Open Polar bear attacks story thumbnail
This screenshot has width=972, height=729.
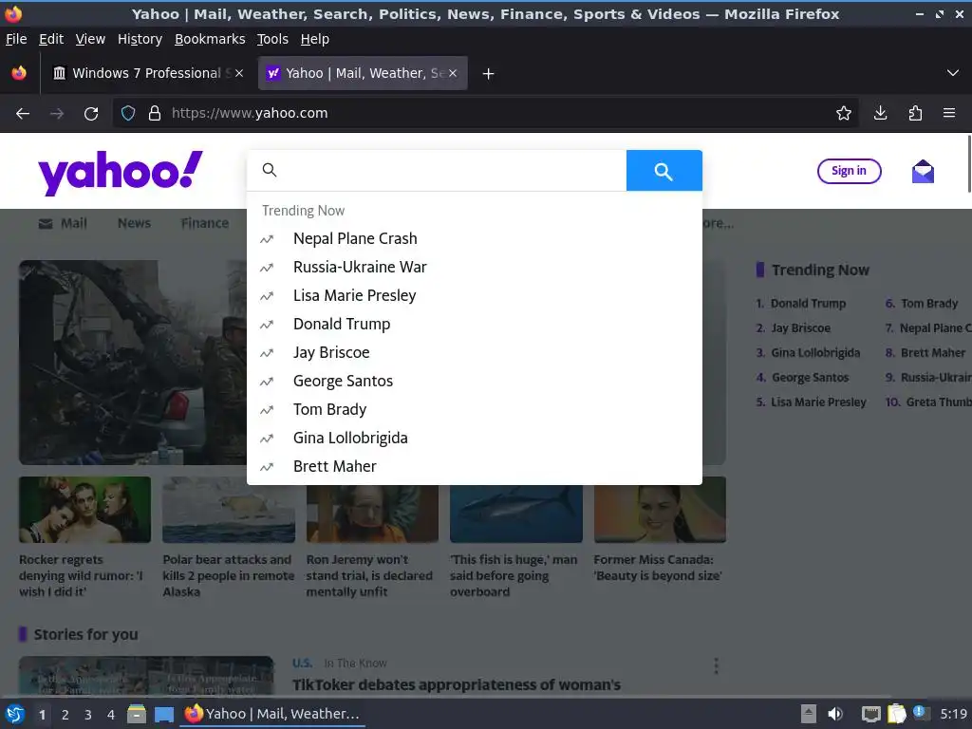229,510
